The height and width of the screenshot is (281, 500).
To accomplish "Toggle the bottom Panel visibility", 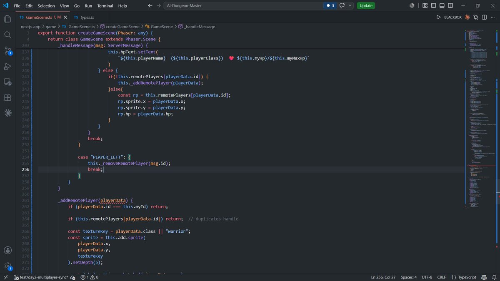I will point(442,6).
